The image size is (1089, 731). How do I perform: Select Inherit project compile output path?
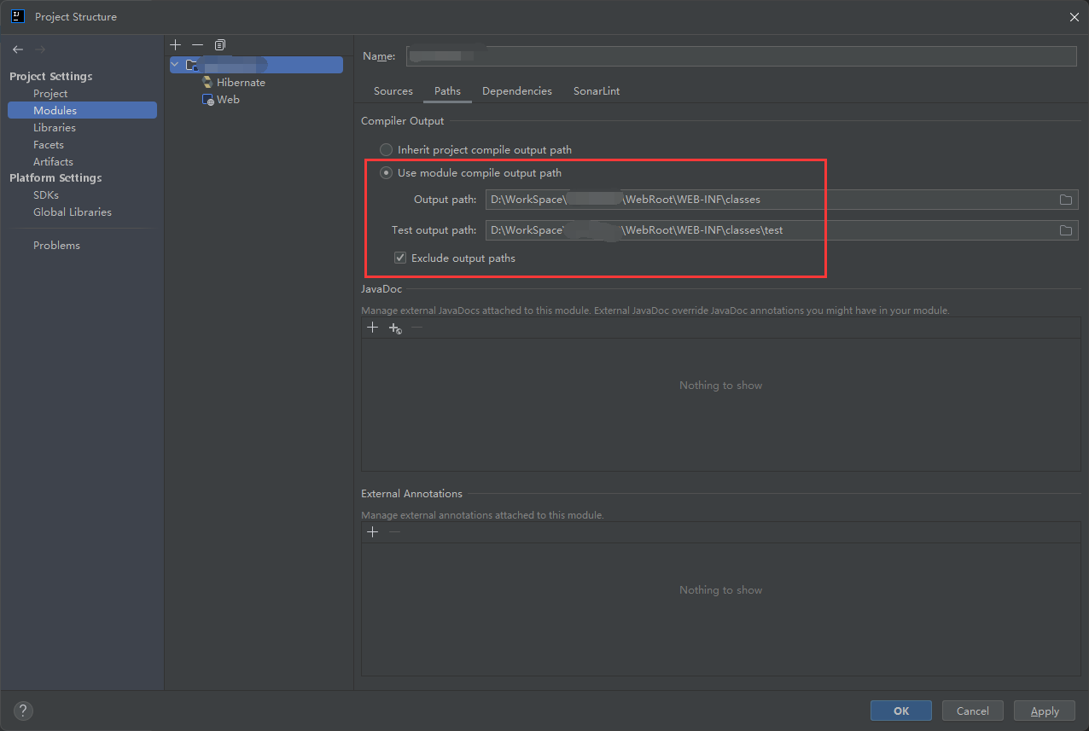(x=476, y=150)
